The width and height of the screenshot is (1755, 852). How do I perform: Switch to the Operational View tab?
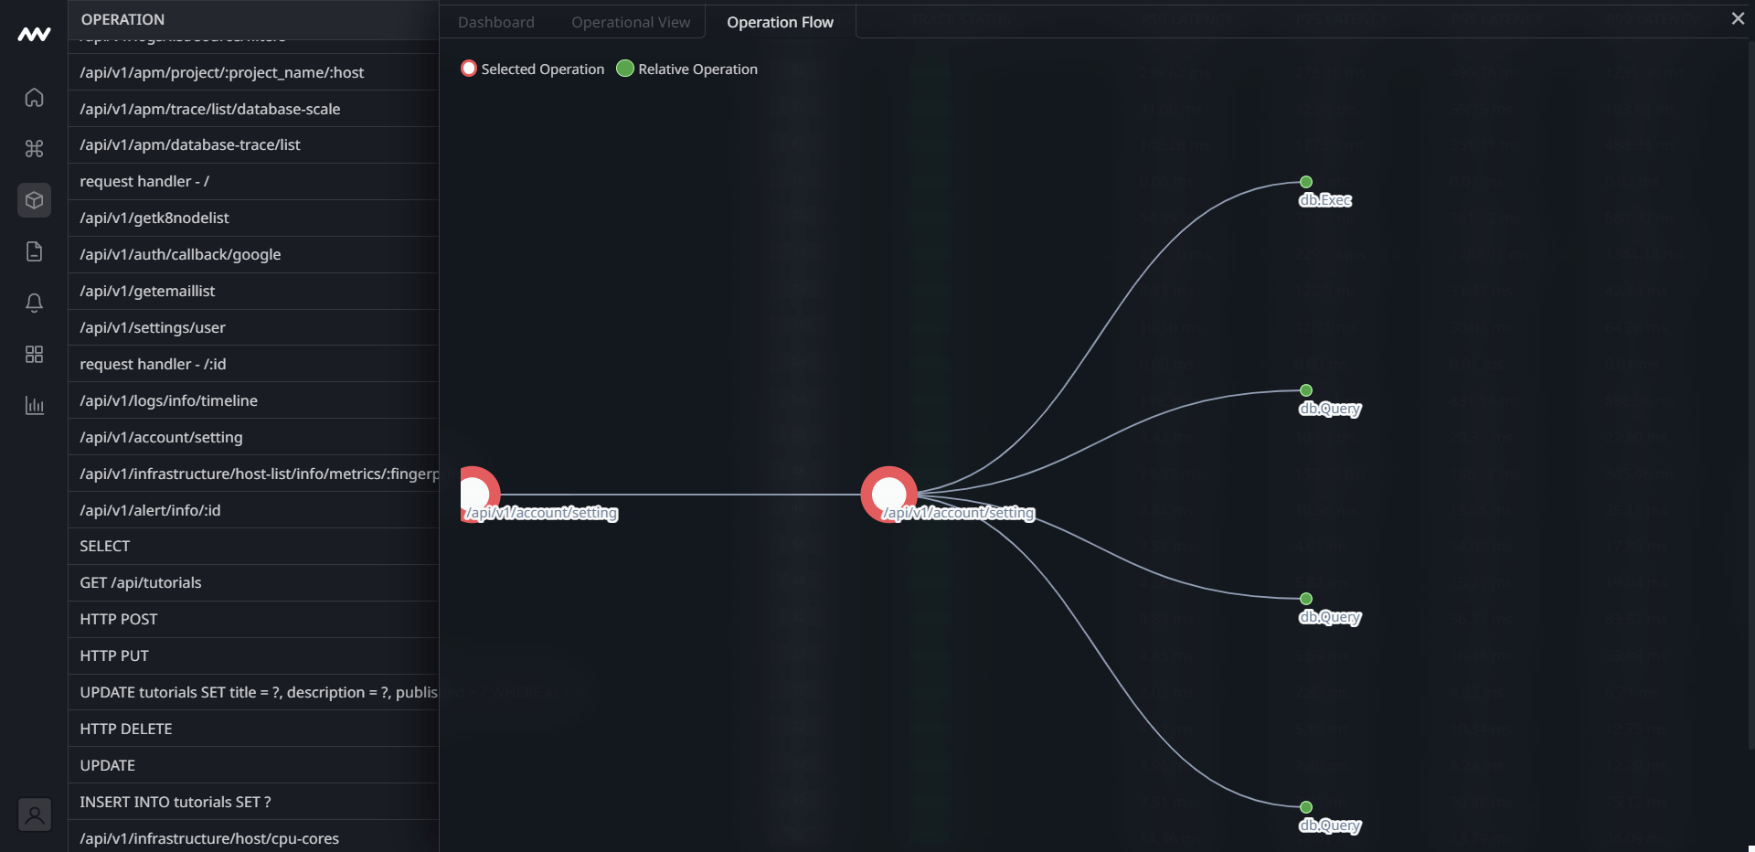tap(631, 22)
